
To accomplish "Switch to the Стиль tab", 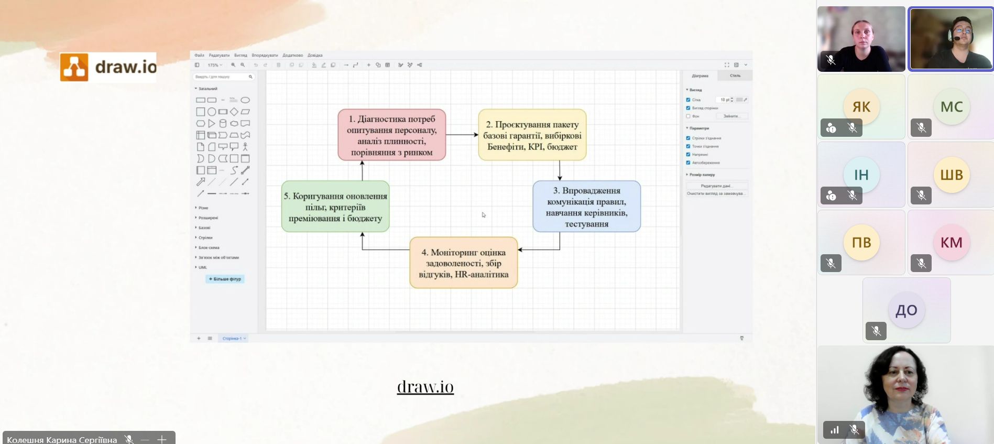I will [x=735, y=75].
